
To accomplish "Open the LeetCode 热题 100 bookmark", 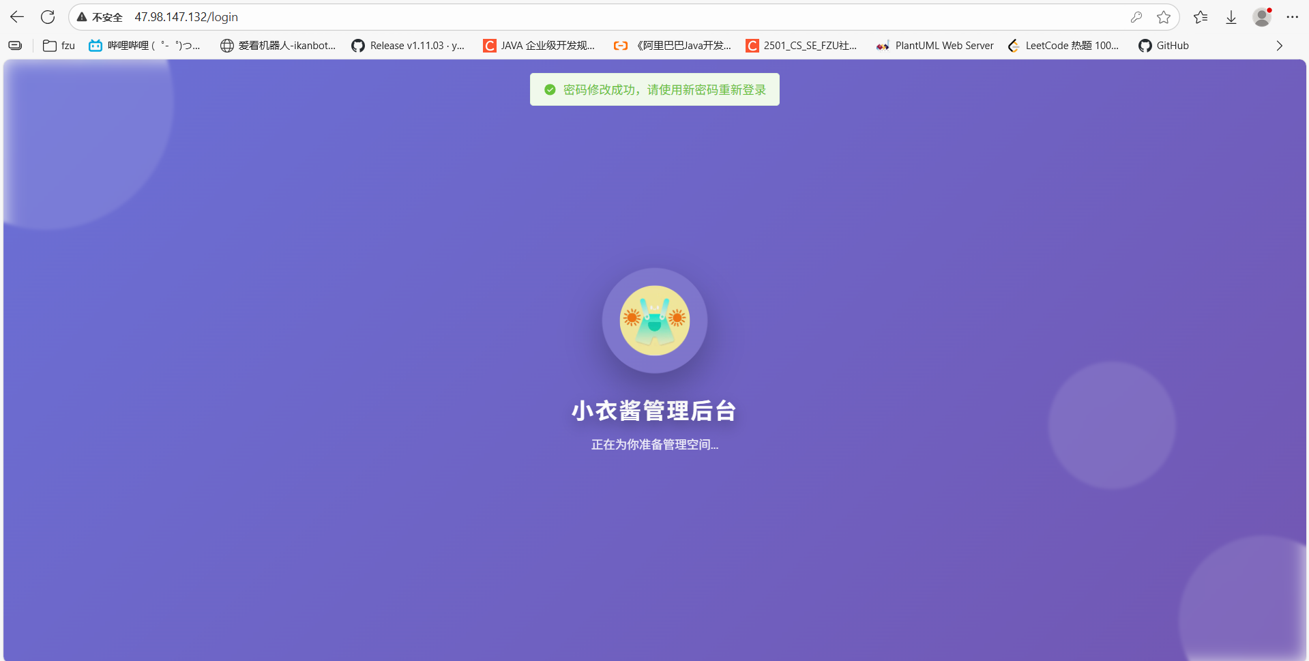I will point(1063,46).
